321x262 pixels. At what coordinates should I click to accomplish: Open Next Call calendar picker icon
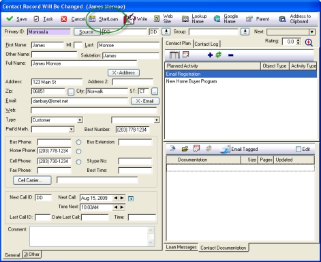click(x=131, y=199)
